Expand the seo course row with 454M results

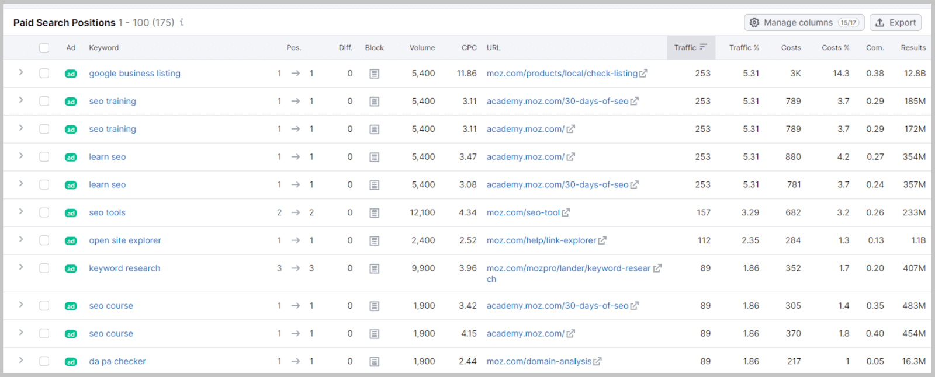[x=21, y=333]
